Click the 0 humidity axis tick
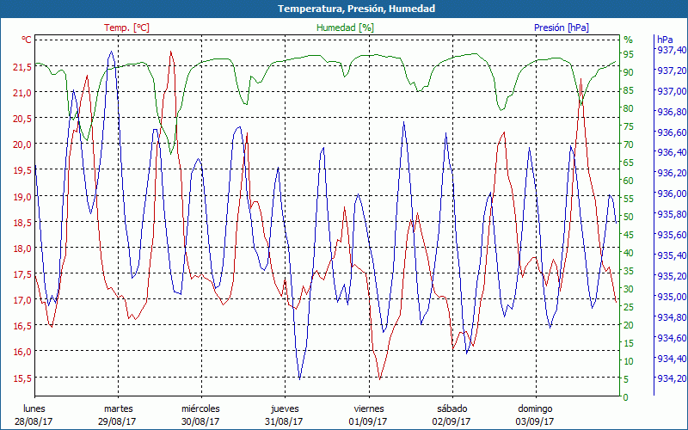 626,397
